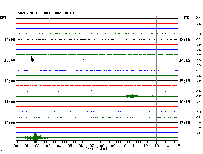Click the '17:15' UTC time label
Image resolution: width=203 pixels, height=154 pixels.
[x=185, y=123]
